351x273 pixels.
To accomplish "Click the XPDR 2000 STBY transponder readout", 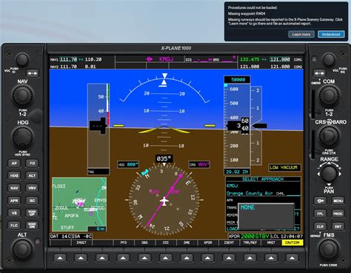I will 249,236.
